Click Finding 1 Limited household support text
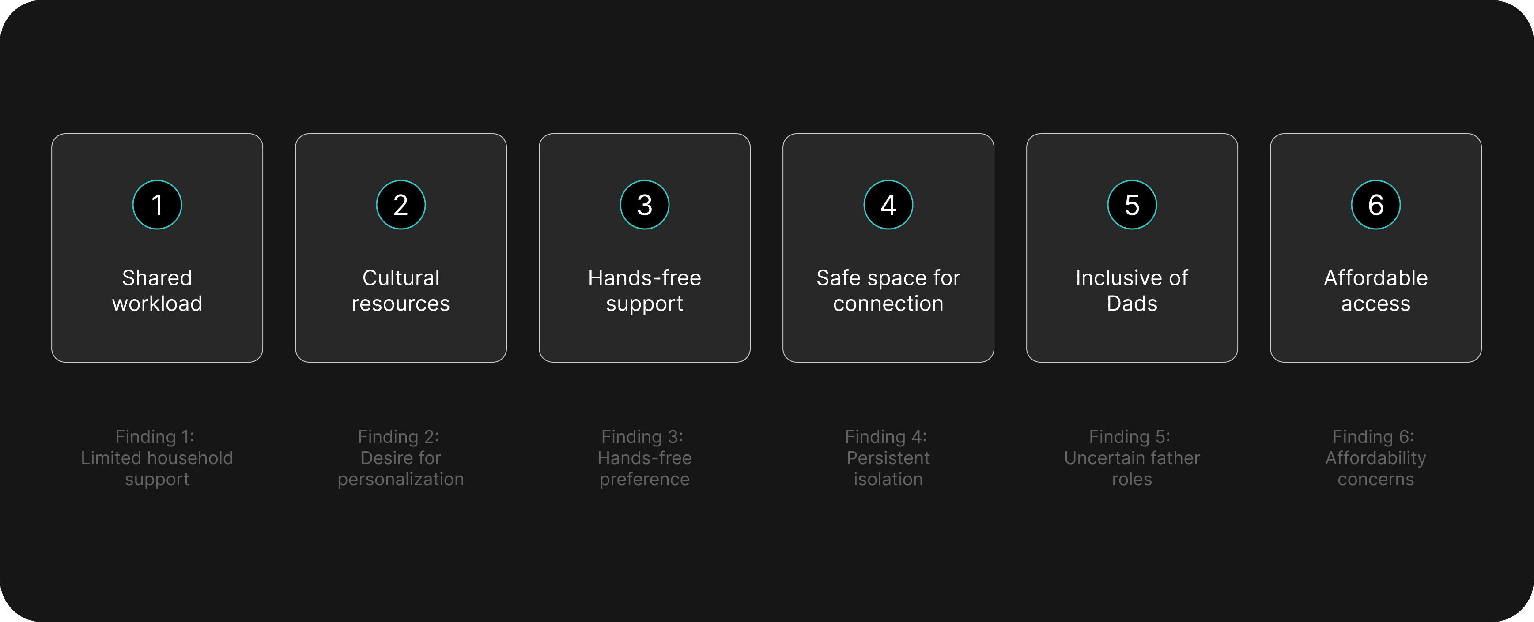 tap(157, 458)
